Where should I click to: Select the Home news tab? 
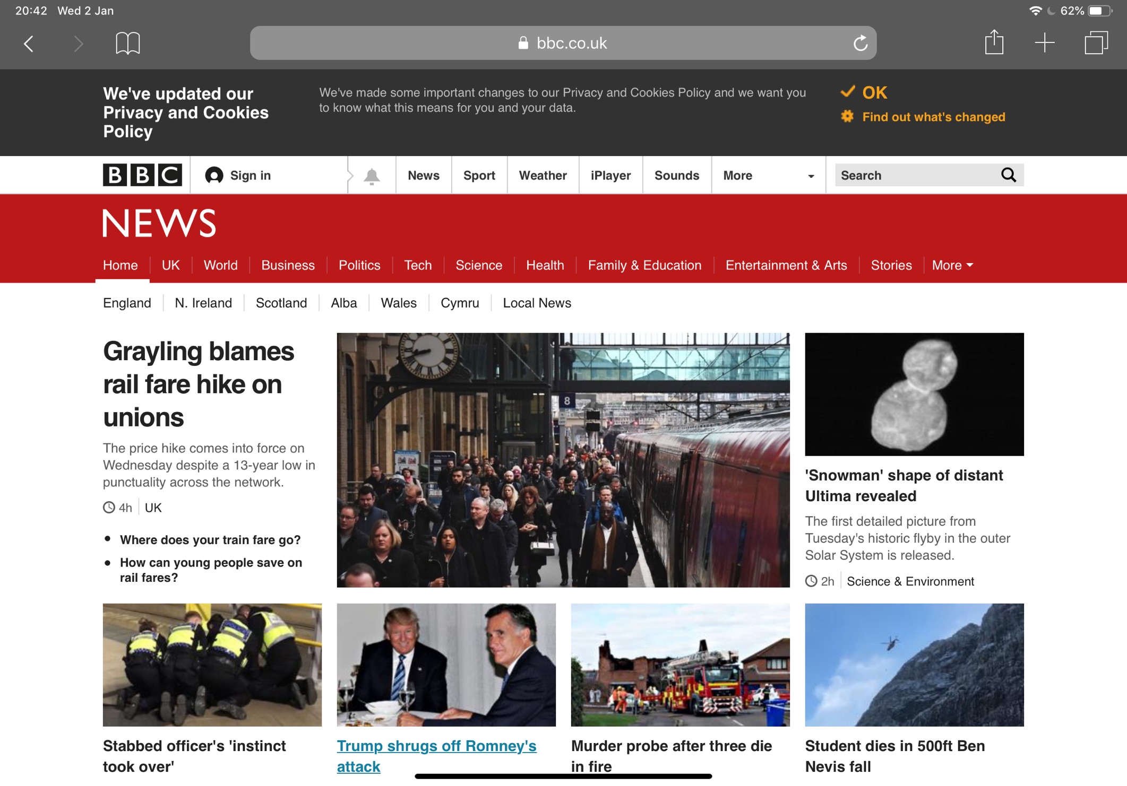click(120, 265)
